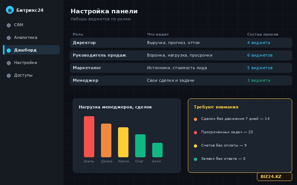
Task: Click the BIZ24.KZ badge
Action: (x=274, y=177)
